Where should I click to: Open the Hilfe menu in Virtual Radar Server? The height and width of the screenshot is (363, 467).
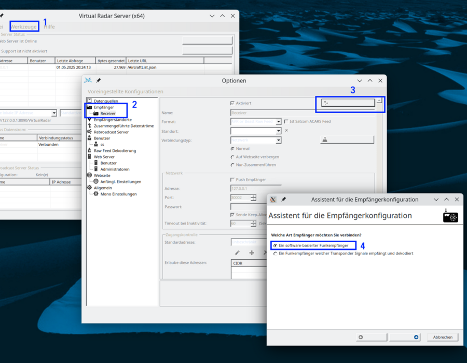click(49, 27)
